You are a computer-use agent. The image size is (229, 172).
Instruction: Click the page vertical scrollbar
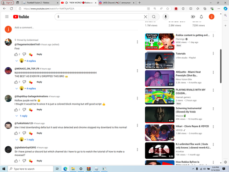[x=221, y=66]
